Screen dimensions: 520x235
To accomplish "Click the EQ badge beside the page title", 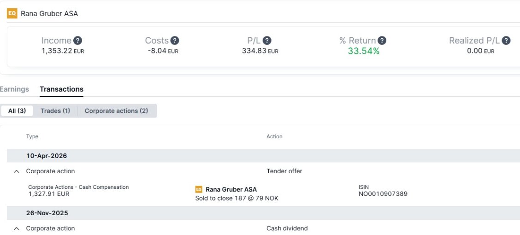I will click(12, 13).
